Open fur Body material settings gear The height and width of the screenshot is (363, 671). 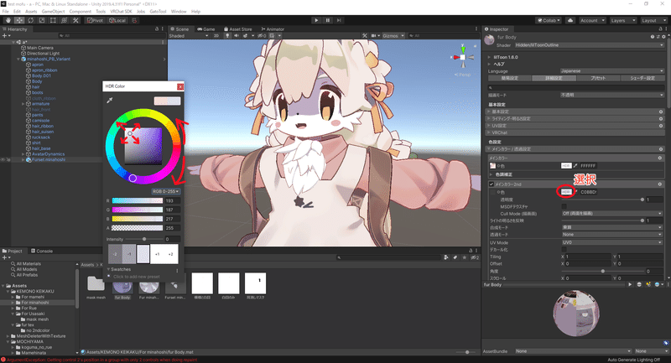point(663,37)
